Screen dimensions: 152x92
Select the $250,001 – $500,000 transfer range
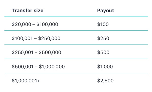coord(36,52)
